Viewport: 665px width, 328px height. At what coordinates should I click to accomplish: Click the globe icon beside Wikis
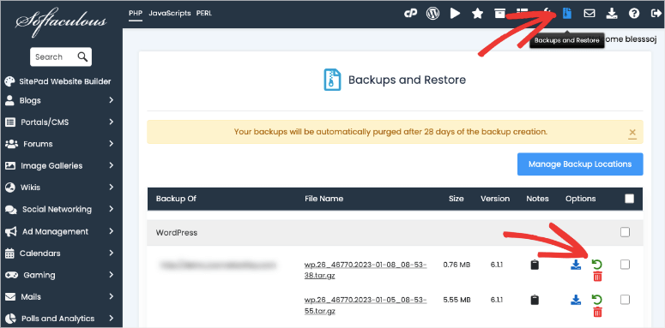coord(9,187)
